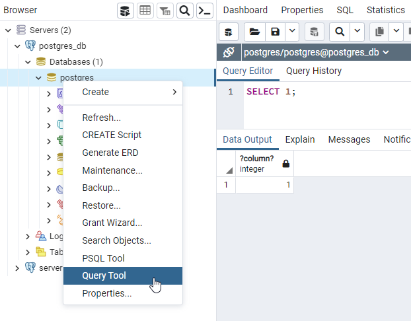Open Filtered Rows icon in Browser toolbar

tap(165, 11)
